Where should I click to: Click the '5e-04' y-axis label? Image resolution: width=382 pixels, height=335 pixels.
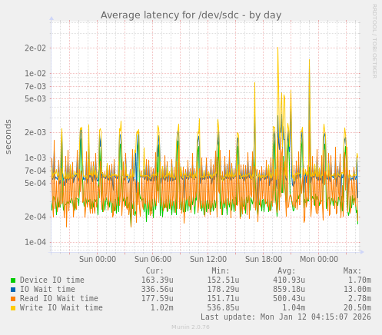pyautogui.click(x=35, y=183)
